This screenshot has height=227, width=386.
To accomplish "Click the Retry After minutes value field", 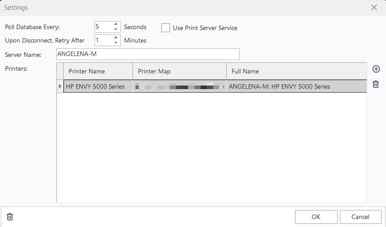I will (x=103, y=40).
